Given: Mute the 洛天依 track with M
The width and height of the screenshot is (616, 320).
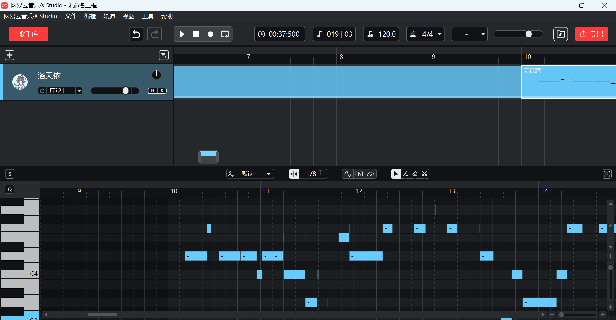Looking at the screenshot, I should point(152,91).
